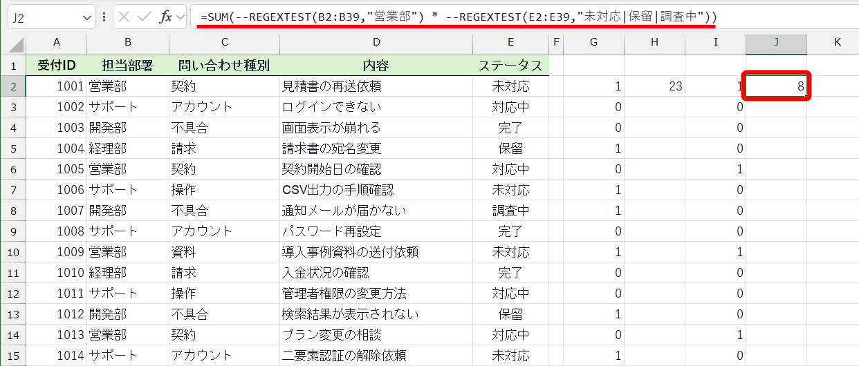Screen dimensions: 859x366
Task: Click cell J2 showing 8
Action: 776,86
